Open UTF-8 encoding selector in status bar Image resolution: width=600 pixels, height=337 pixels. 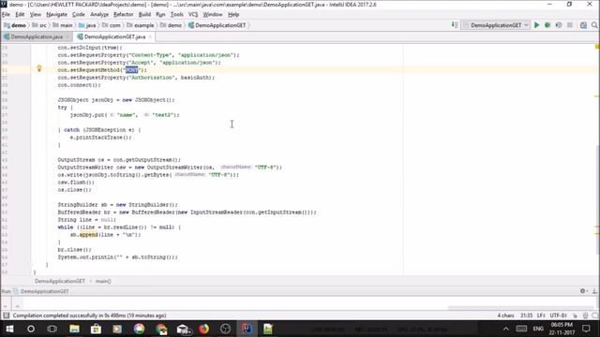pyautogui.click(x=558, y=315)
